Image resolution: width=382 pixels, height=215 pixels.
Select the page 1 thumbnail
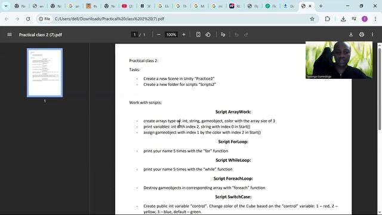point(45,73)
